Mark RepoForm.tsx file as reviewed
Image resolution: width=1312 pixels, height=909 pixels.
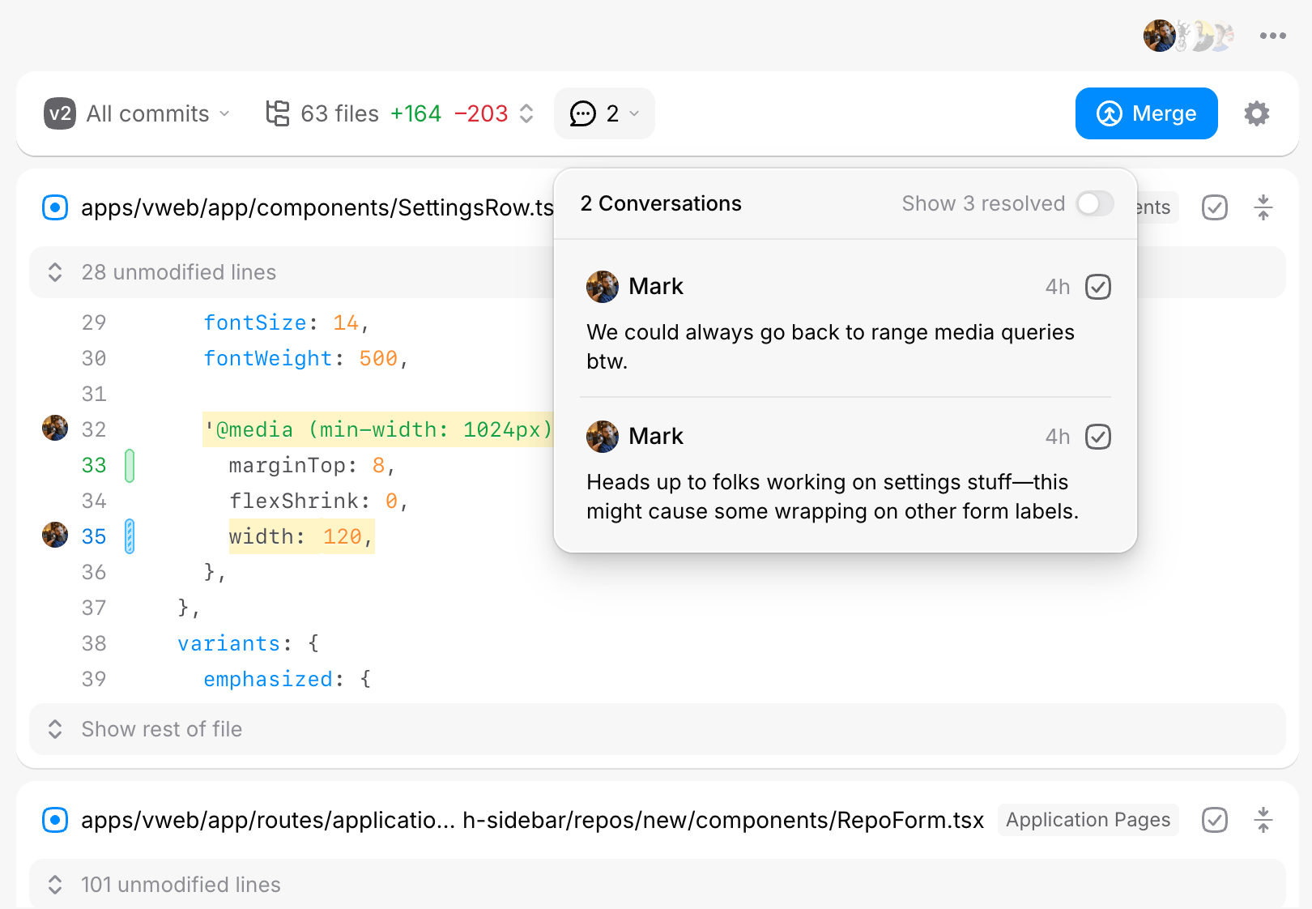tap(1214, 820)
